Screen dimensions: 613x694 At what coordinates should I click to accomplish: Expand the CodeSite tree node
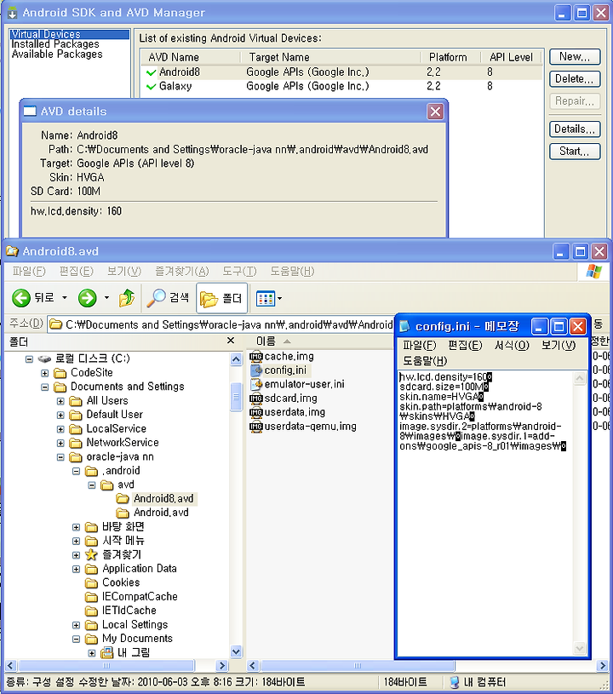(45, 373)
